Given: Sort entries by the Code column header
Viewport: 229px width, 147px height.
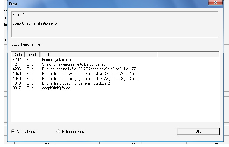Looking at the screenshot, I should point(18,54).
